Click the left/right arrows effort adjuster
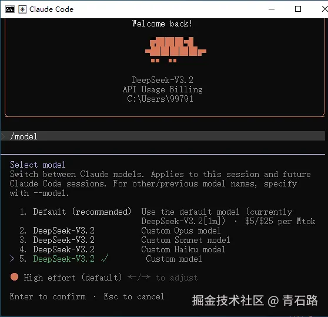 [139, 277]
